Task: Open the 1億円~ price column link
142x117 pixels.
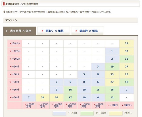Action: pyautogui.click(x=127, y=105)
